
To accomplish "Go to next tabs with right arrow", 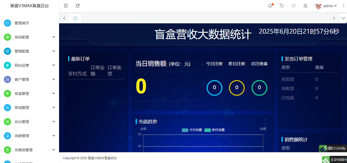I will tap(334, 18).
